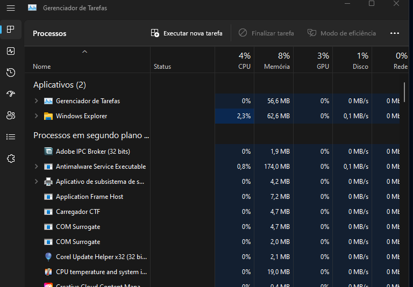Image resolution: width=413 pixels, height=287 pixels.
Task: Select Carregador CTF row name
Action: coord(78,212)
